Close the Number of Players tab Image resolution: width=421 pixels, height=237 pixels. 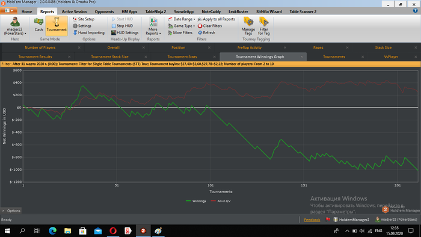(79, 48)
